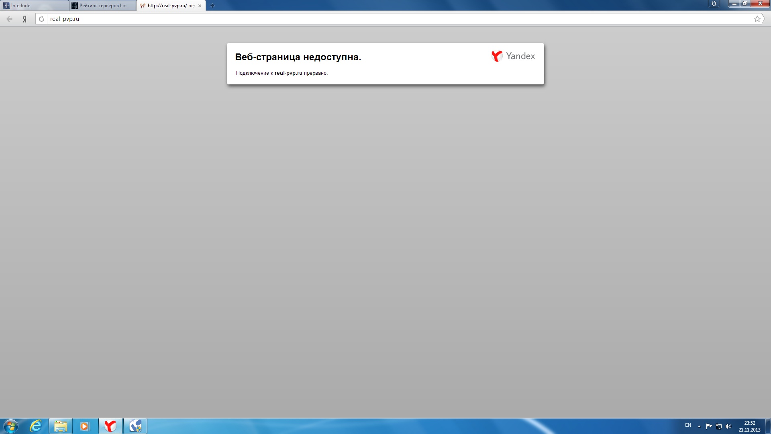
Task: Switch to the Рейтинг серверов tab
Action: [x=103, y=6]
